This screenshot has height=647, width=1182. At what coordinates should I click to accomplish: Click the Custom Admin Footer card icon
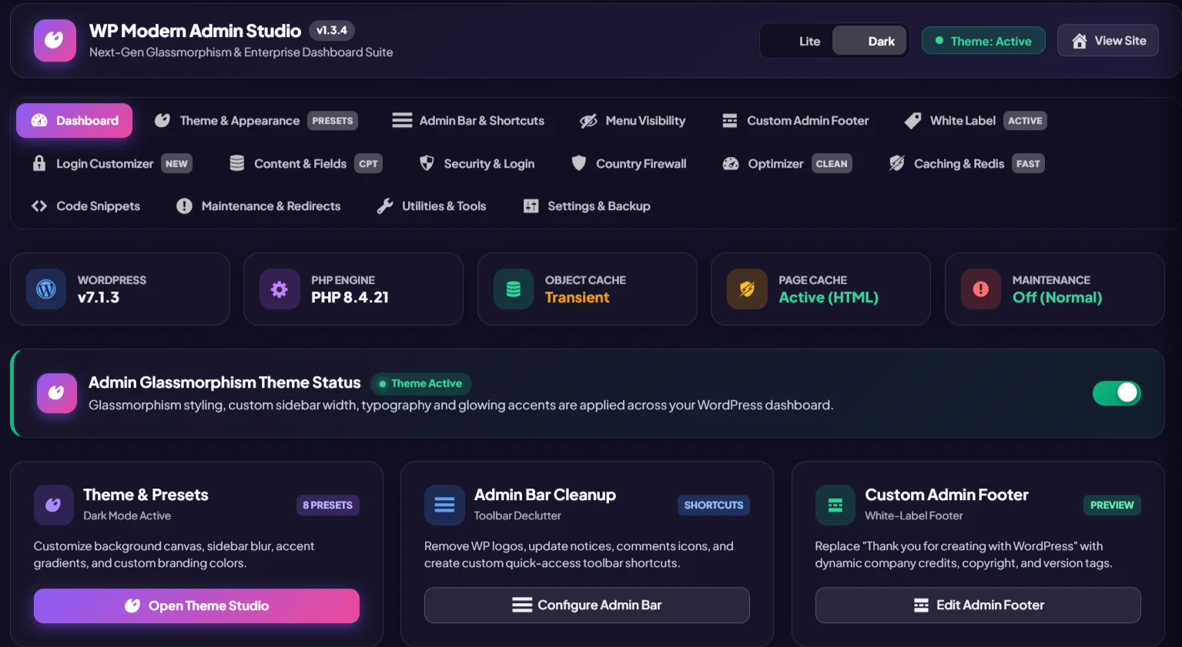click(835, 505)
